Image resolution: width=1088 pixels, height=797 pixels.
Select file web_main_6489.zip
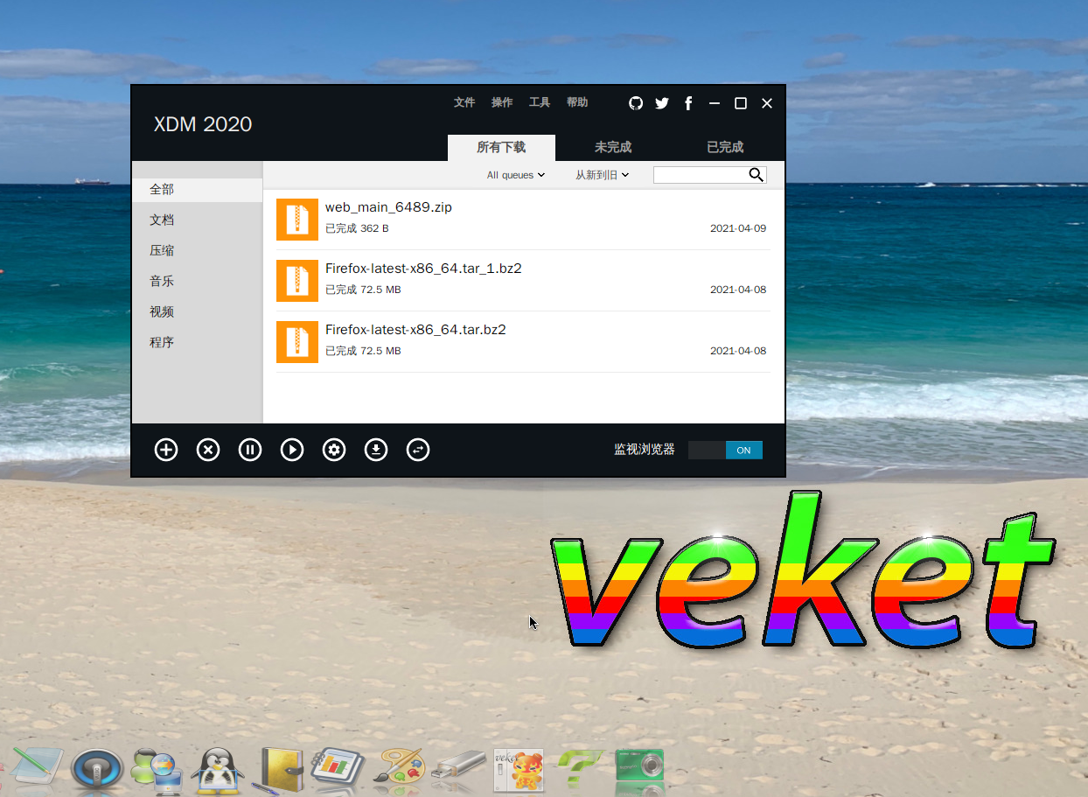pos(523,220)
